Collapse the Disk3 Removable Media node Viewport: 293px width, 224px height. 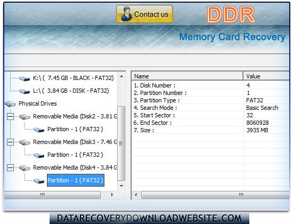pos(10,142)
